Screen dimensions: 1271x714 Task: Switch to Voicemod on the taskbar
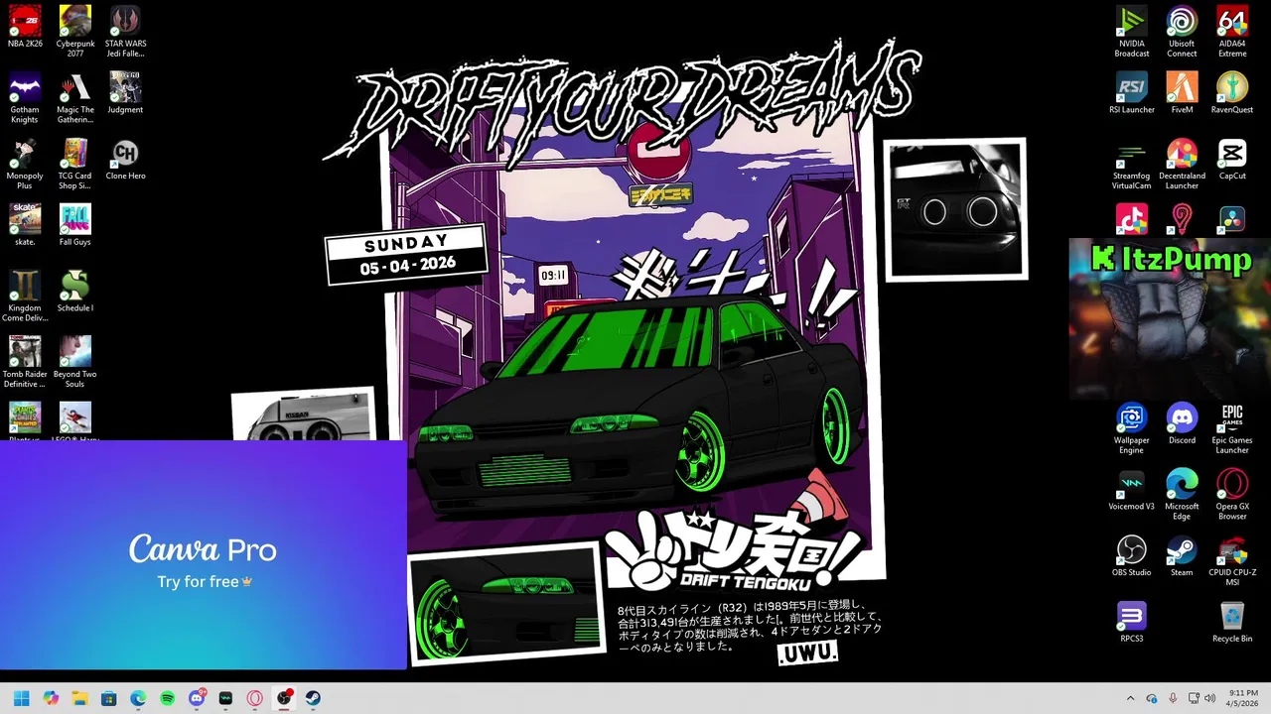[x=225, y=698]
